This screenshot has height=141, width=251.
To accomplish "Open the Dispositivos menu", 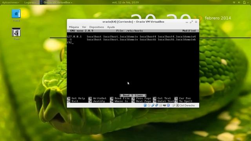I will pyautogui.click(x=96, y=27).
